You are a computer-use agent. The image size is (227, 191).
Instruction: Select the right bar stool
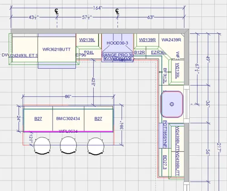click(x=96, y=146)
